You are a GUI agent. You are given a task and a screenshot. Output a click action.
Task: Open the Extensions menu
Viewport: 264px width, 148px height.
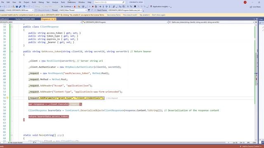pyautogui.click(x=71, y=2)
